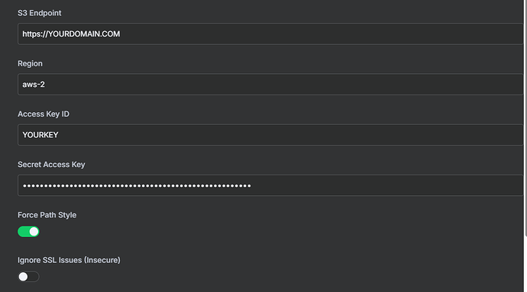Click the aws-2 text in Region box
Viewport: 527px width, 292px height.
tap(34, 85)
